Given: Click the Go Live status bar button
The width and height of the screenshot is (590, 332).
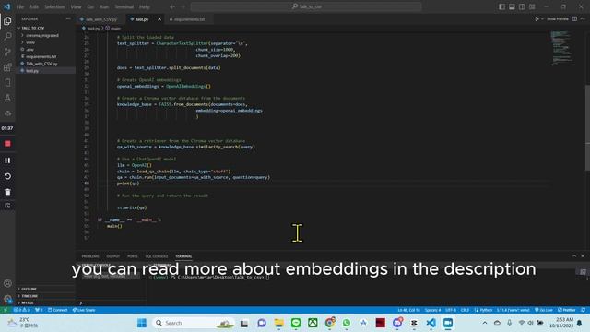Looking at the screenshot, I should (544, 310).
